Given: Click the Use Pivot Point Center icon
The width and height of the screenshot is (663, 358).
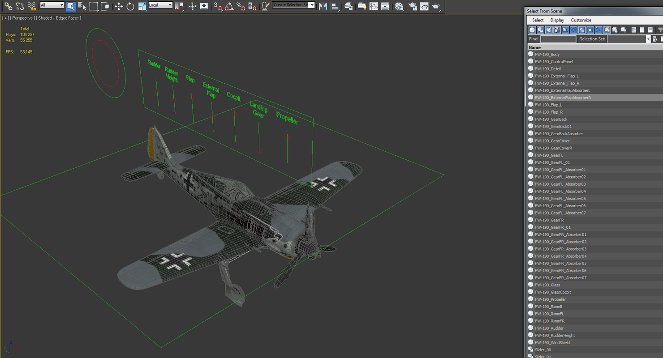Looking at the screenshot, I should 179,6.
